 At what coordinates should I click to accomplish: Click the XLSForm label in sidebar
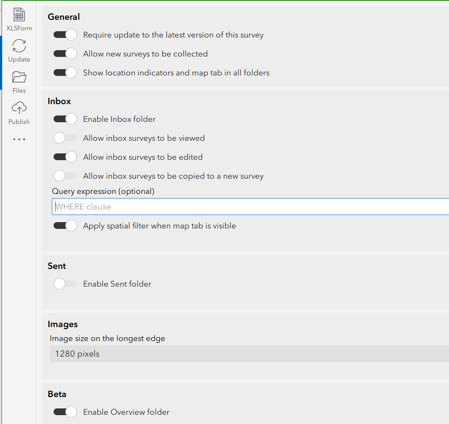(19, 28)
